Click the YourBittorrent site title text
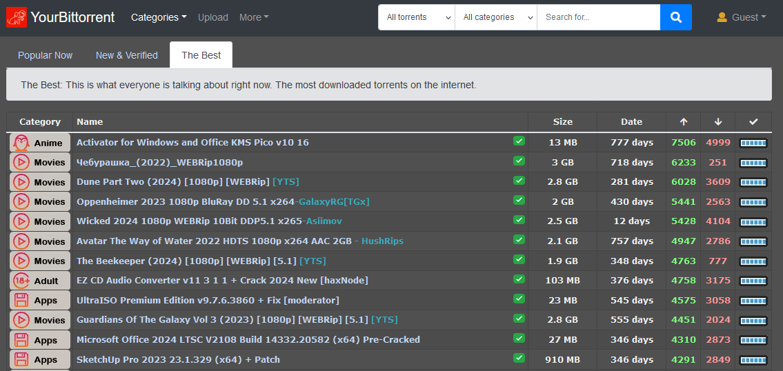 [x=73, y=17]
